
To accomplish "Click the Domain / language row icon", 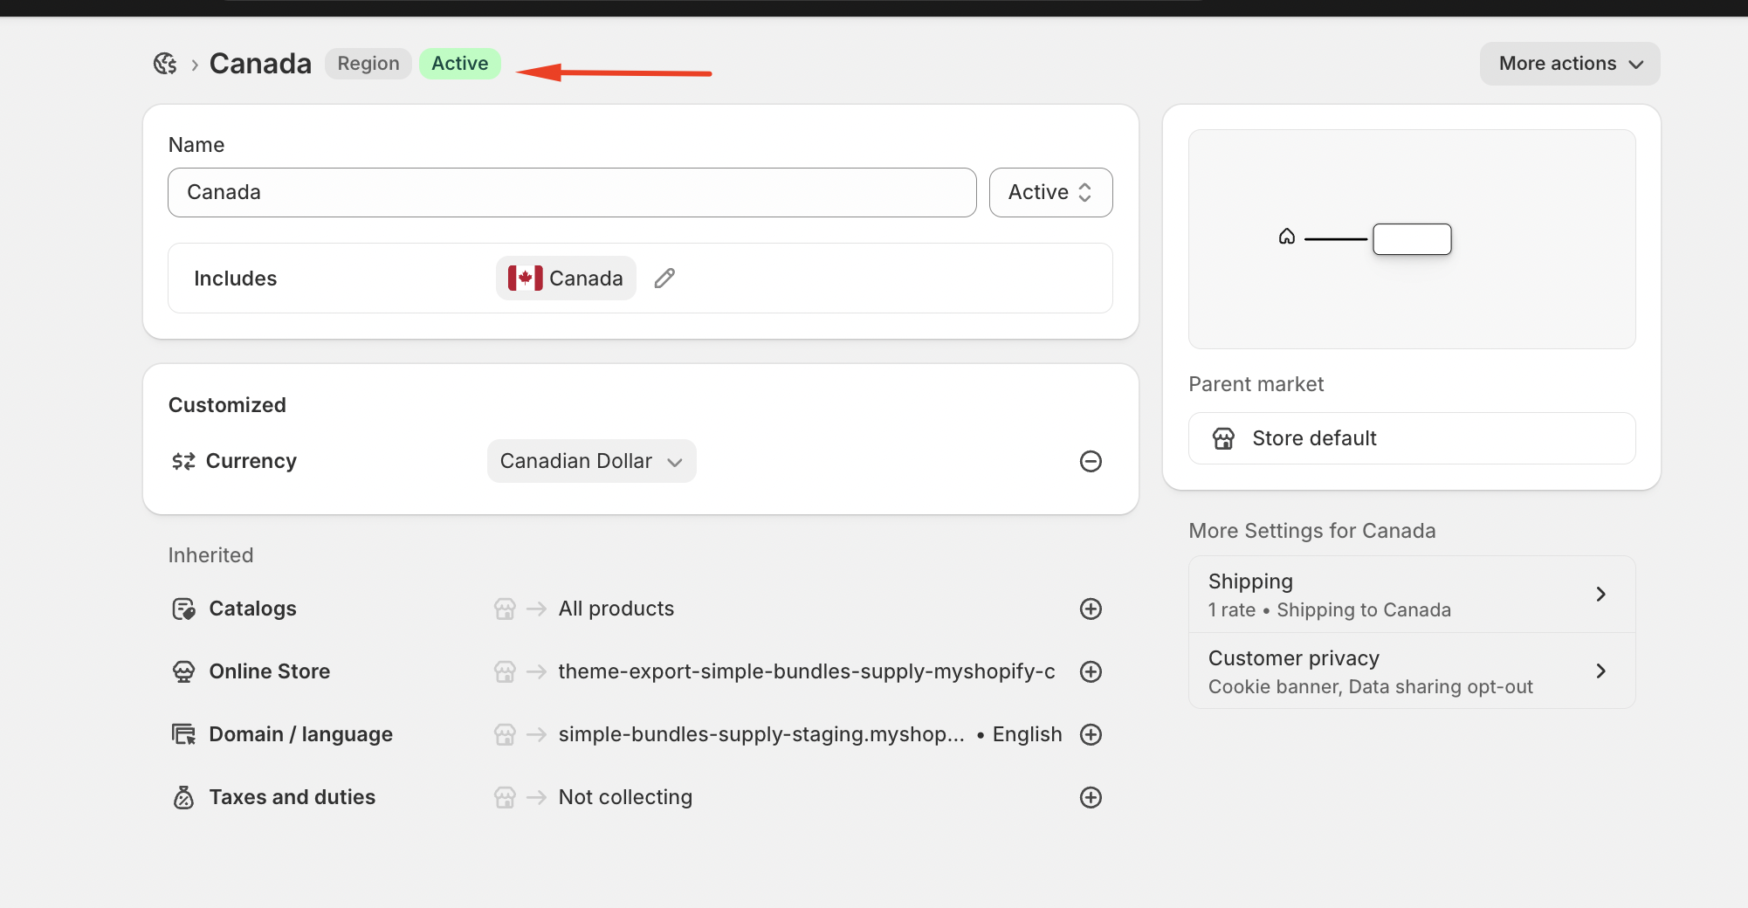I will point(183,734).
